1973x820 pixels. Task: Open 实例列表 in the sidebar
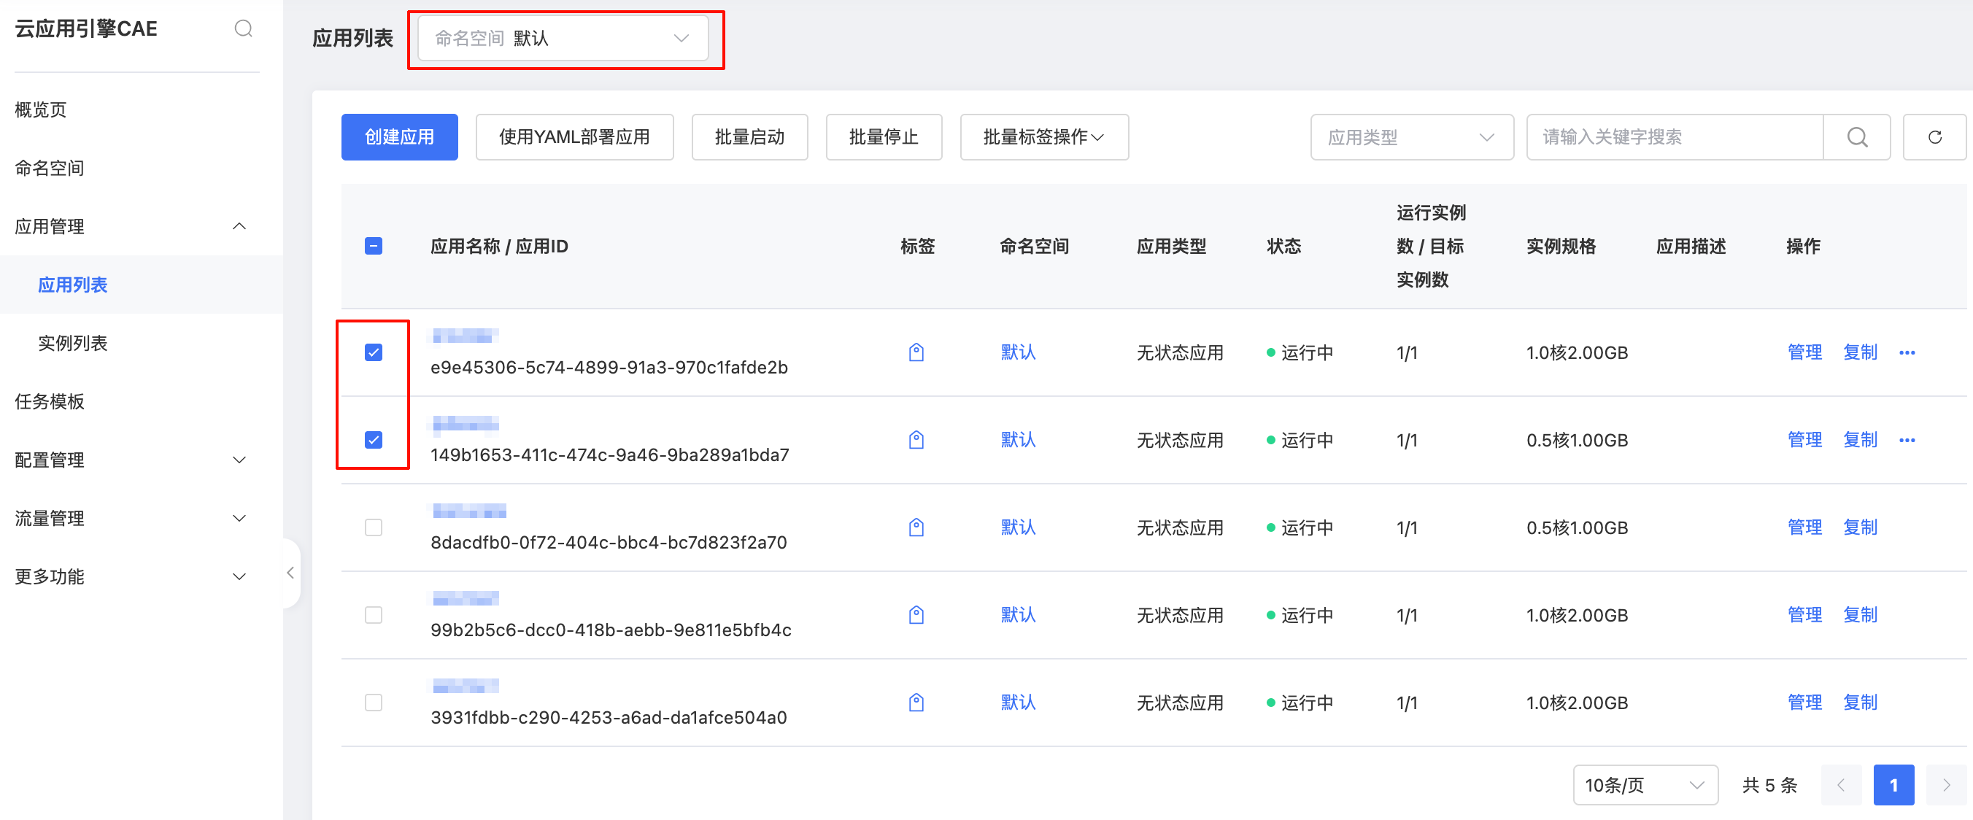(x=73, y=343)
